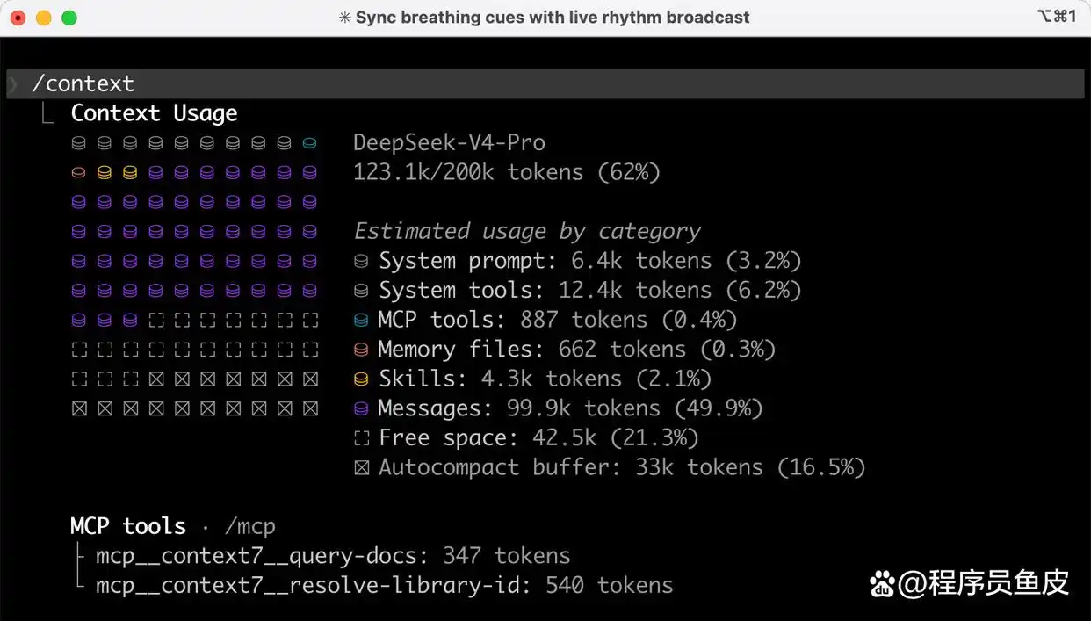Click the asterisk icon in window title
1091x621 pixels.
pyautogui.click(x=344, y=18)
